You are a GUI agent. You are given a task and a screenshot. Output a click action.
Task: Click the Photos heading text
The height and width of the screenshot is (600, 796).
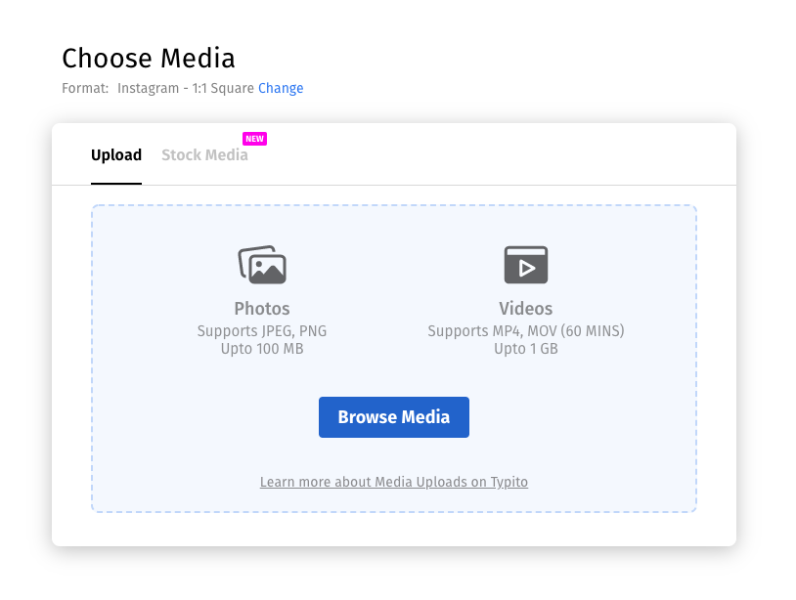click(262, 309)
